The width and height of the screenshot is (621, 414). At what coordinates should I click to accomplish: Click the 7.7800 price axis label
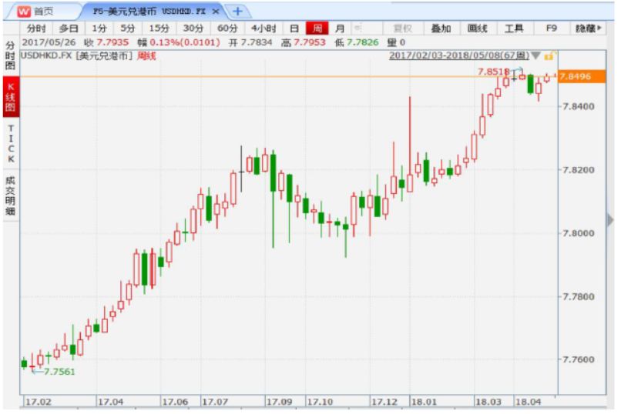click(x=579, y=296)
